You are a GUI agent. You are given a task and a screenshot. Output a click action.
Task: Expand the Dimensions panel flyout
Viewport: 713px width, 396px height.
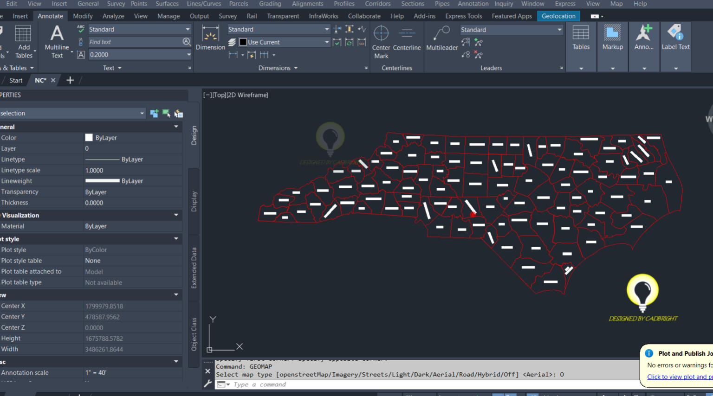pyautogui.click(x=278, y=68)
